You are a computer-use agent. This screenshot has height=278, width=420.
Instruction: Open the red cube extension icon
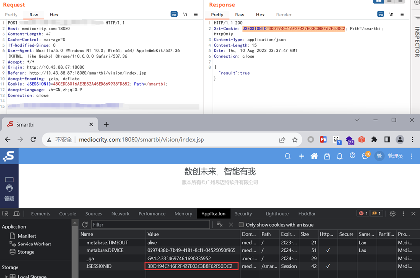click(362, 139)
